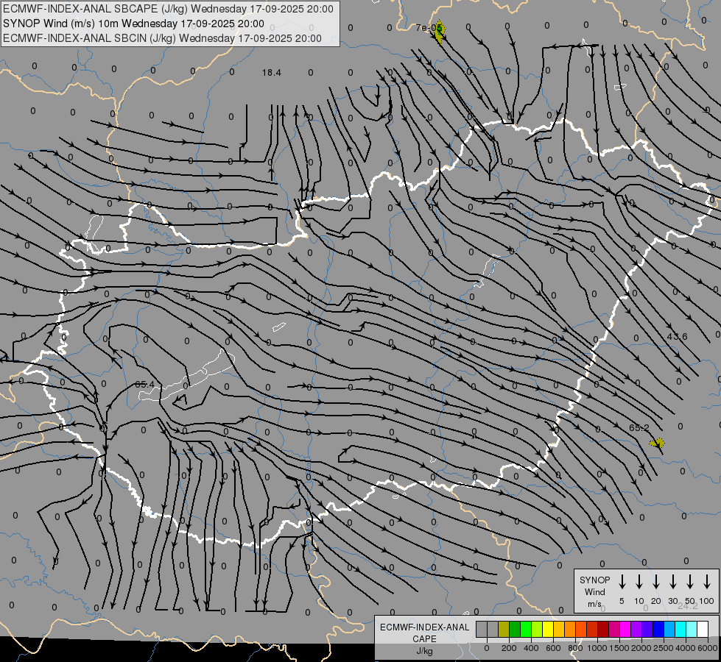The image size is (721, 662).
Task: Click the 43.6 value label on map
Action: pos(677,336)
